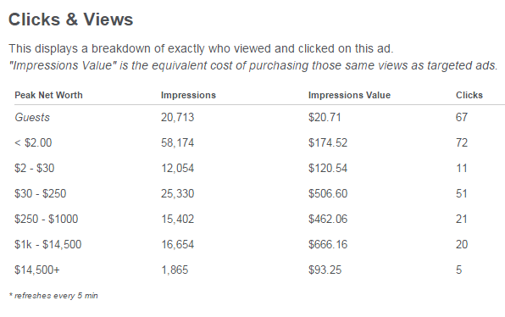Select the Guests row label
Viewport: 505px width, 317px height.
32,117
